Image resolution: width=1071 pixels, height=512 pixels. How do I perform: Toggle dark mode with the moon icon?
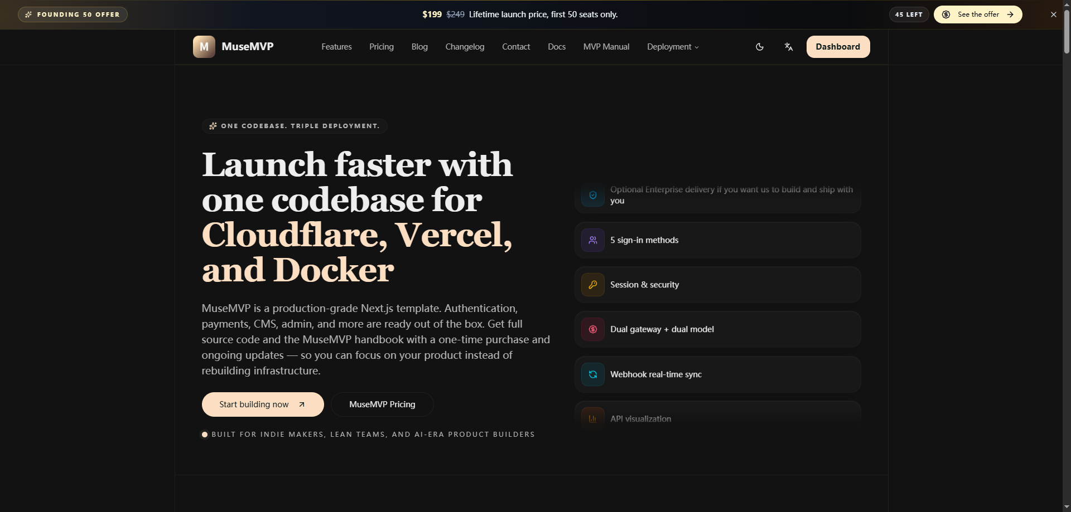pos(760,47)
